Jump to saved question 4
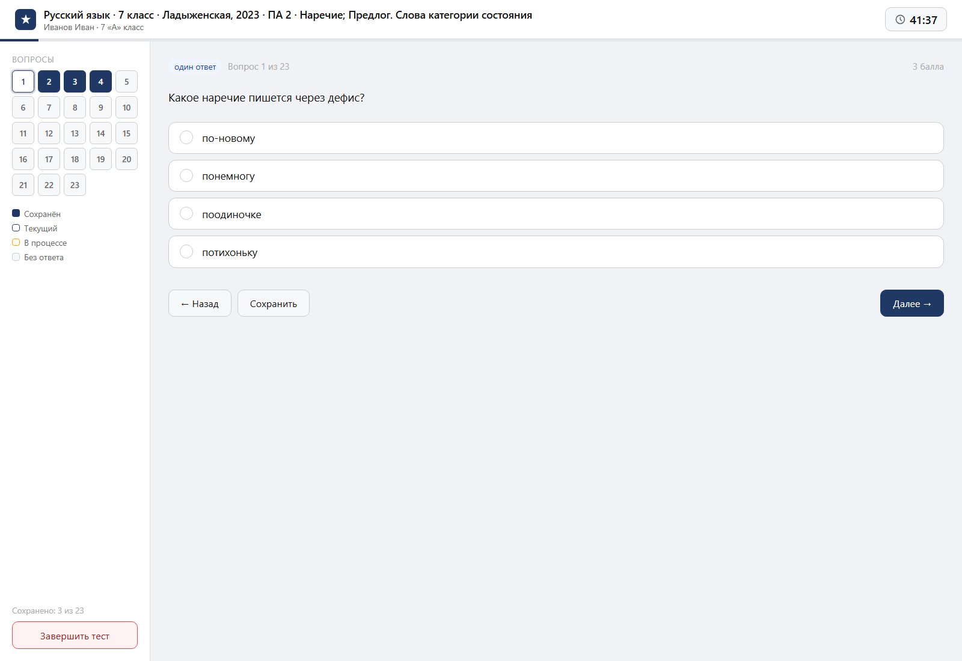This screenshot has width=962, height=661. [x=100, y=82]
